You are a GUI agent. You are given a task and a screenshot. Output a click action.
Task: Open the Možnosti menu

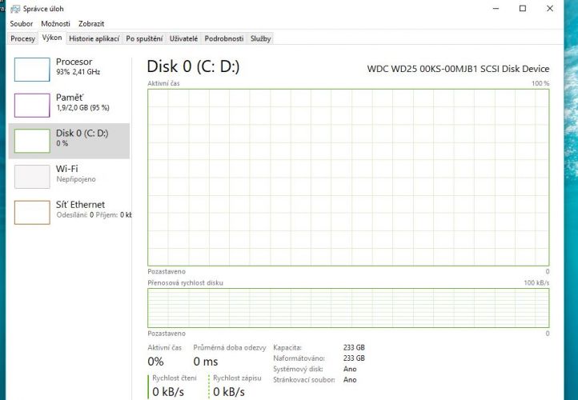56,23
